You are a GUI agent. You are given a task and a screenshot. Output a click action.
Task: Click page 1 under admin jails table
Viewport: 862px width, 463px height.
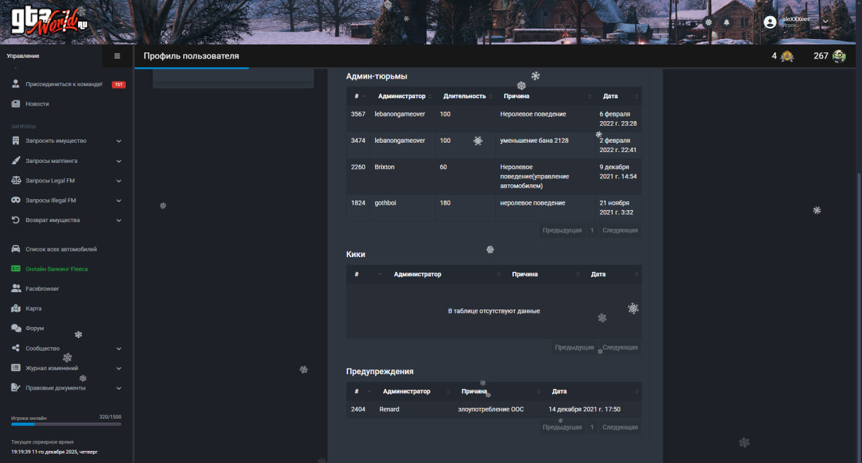(592, 230)
